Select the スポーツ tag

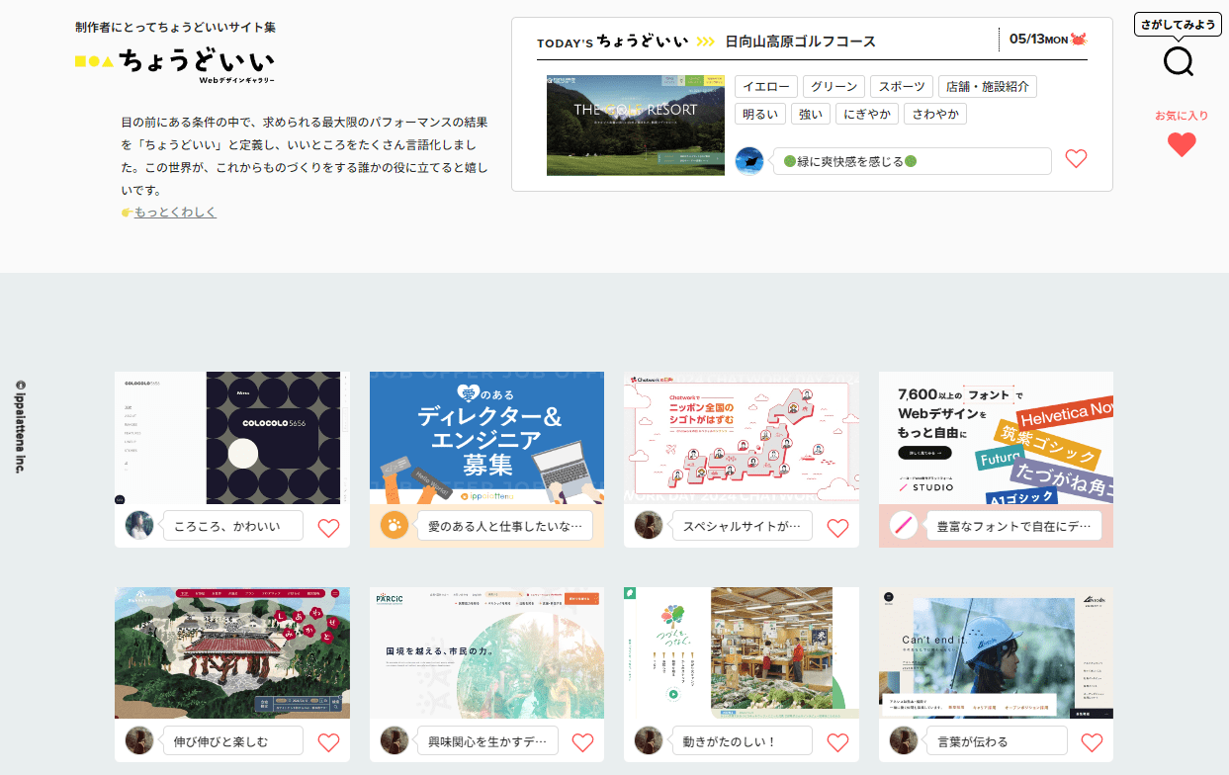click(x=902, y=86)
